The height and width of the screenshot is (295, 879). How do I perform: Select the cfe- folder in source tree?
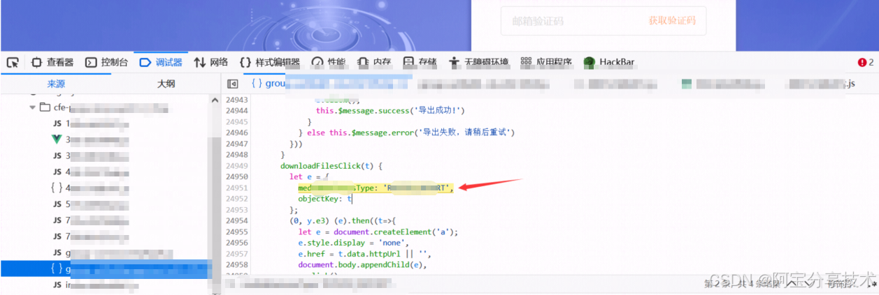[105, 107]
